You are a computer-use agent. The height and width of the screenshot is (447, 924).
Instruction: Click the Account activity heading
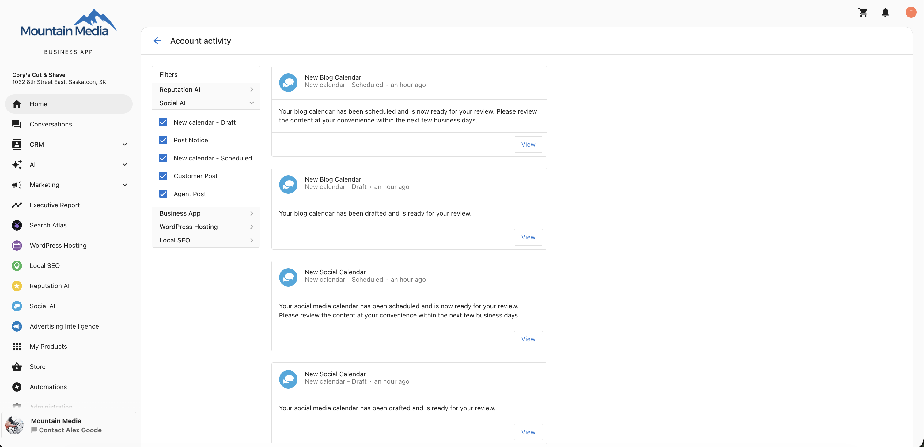[x=200, y=41]
